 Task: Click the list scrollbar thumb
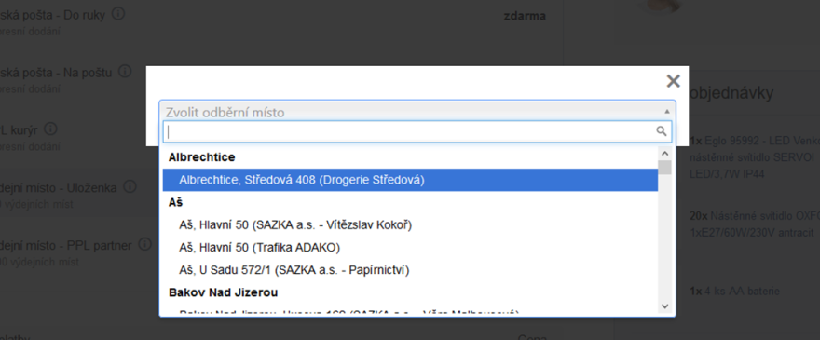[664, 168]
